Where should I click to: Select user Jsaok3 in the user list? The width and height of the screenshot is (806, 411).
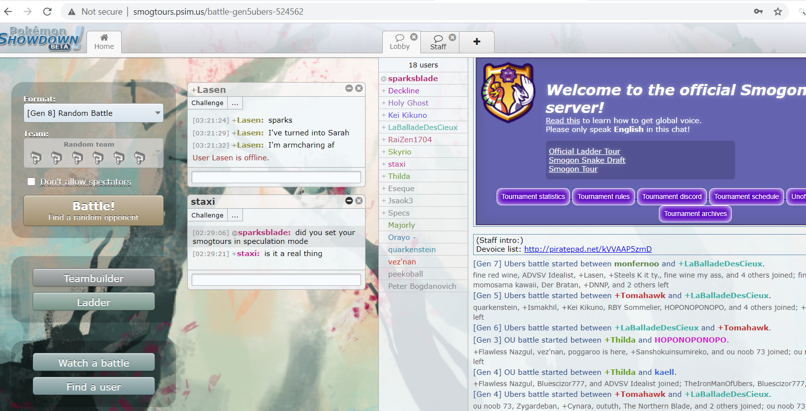423,200
